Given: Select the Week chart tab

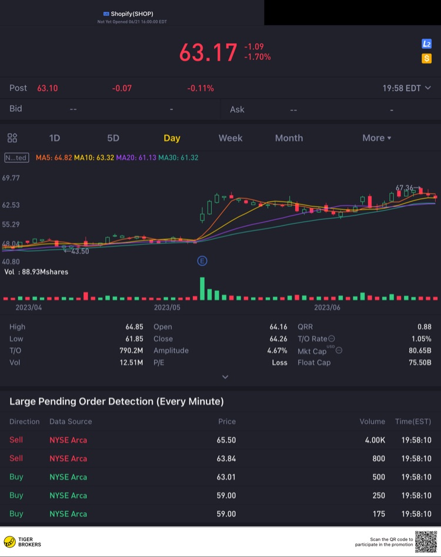Looking at the screenshot, I should [230, 138].
